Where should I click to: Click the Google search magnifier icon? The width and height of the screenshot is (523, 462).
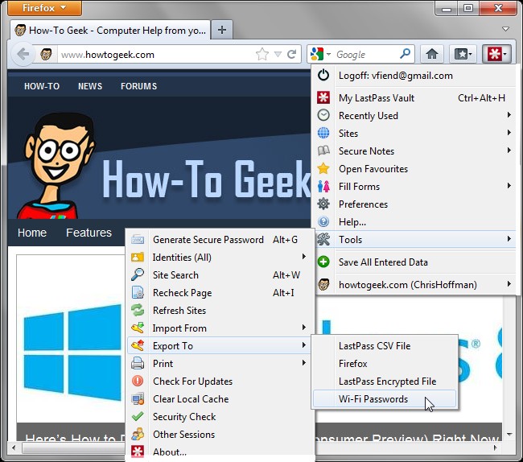(405, 53)
